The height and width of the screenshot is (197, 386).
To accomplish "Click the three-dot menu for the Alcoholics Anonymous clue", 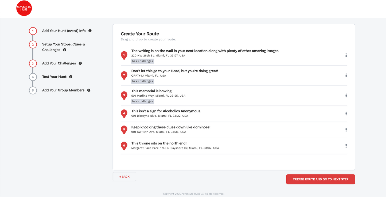I will (x=346, y=113).
